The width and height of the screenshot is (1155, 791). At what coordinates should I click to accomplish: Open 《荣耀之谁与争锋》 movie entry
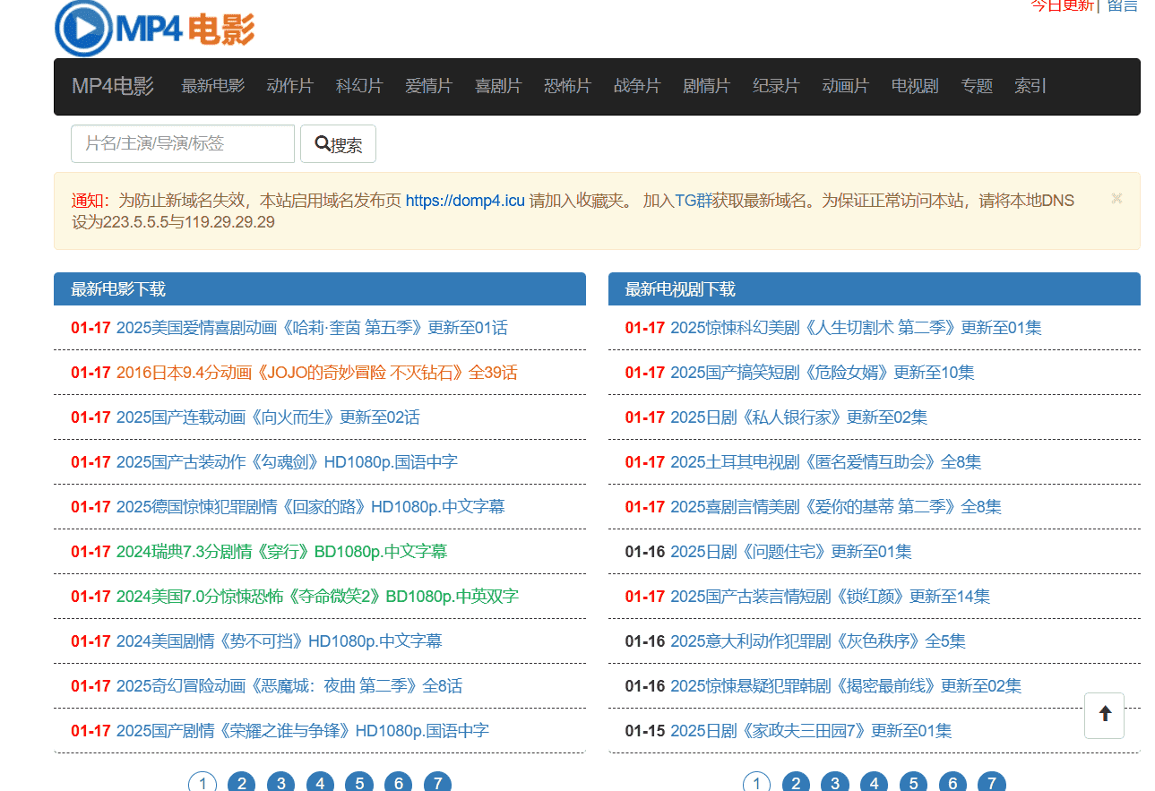tap(303, 731)
